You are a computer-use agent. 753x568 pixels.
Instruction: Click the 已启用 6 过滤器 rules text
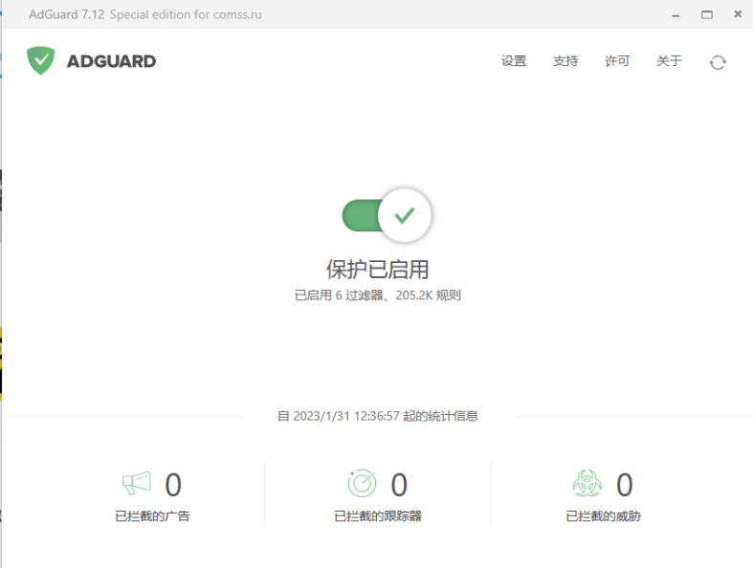pyautogui.click(x=378, y=295)
